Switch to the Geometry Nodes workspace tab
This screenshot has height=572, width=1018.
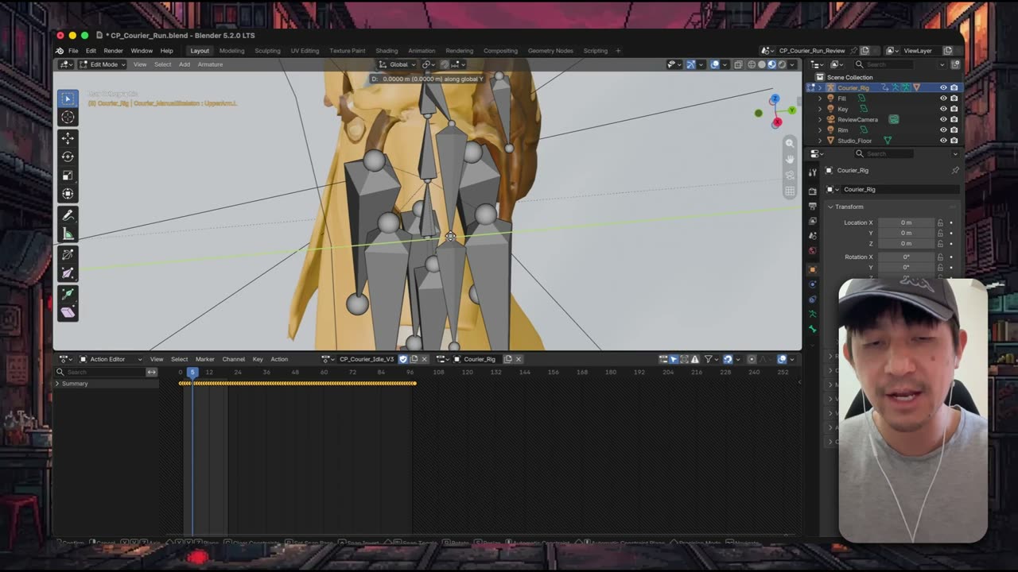[550, 51]
